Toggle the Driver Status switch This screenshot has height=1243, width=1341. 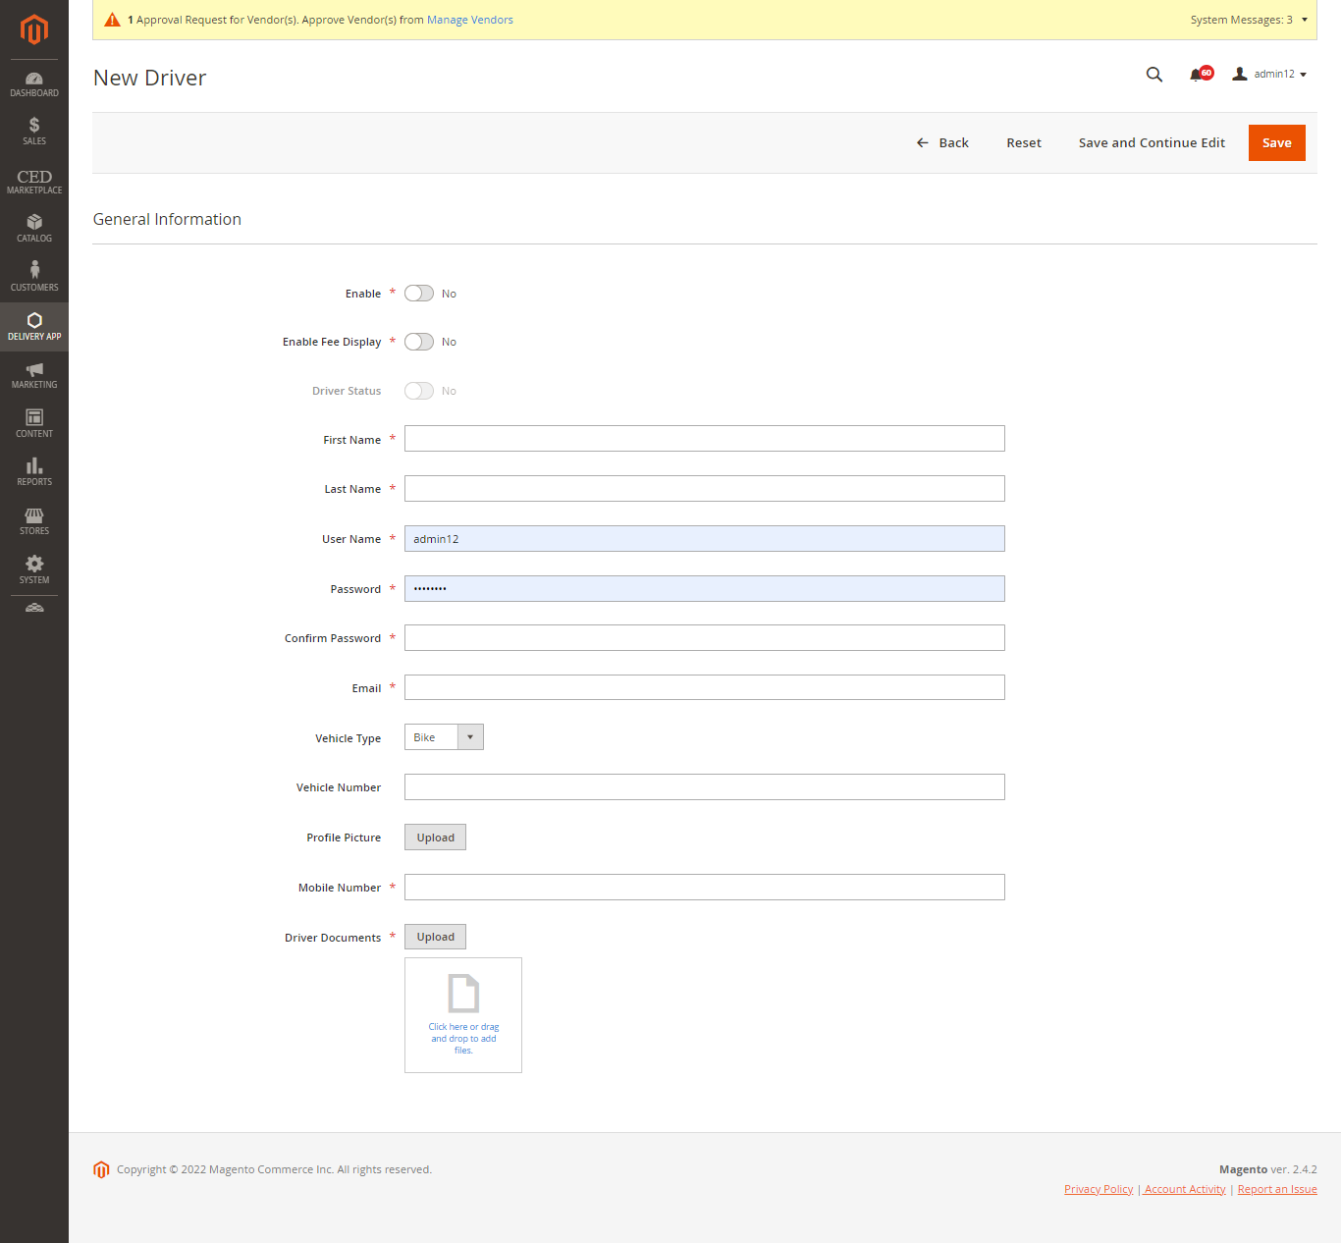coord(419,391)
